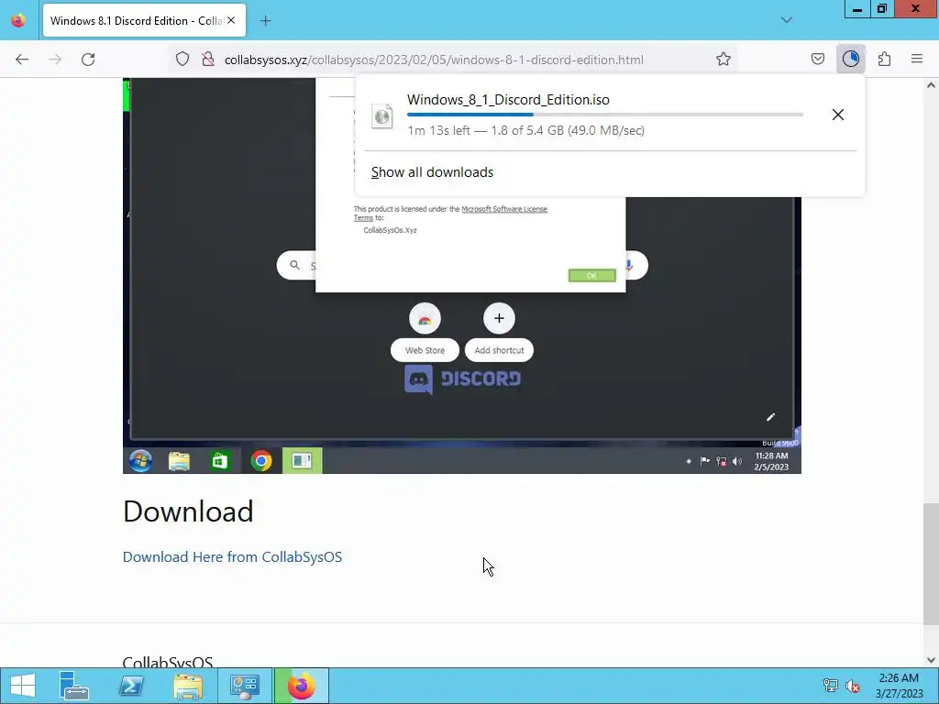Click the Firefox logo at tab bar left
This screenshot has width=939, height=704.
click(18, 20)
